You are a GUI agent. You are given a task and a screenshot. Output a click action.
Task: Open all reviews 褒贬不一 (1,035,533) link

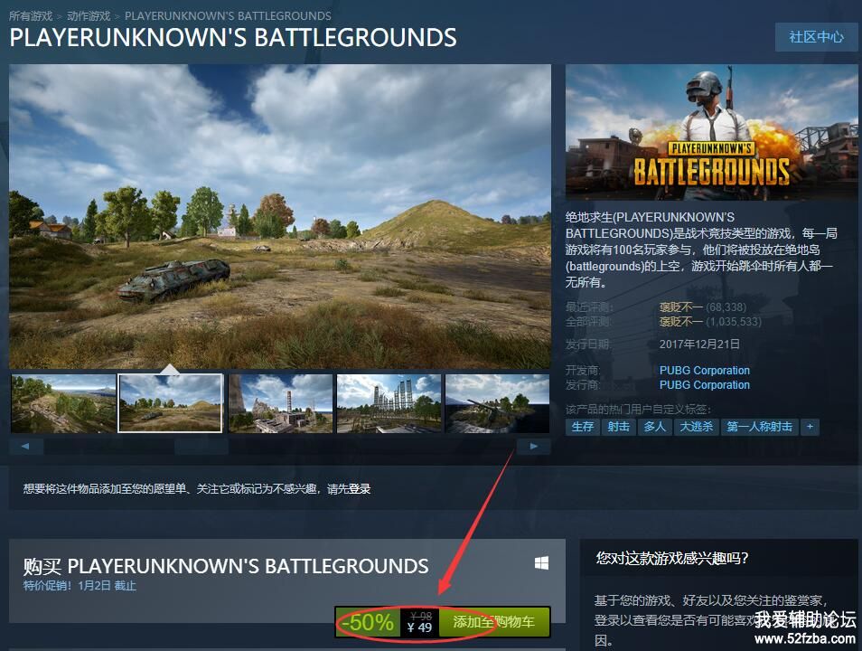(710, 321)
